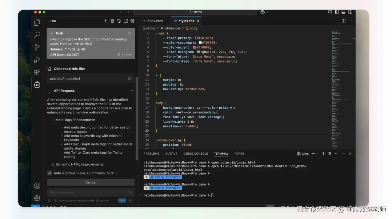Open the Copilot dropdown chevron in title bar
The width and height of the screenshot is (392, 219).
267,12
